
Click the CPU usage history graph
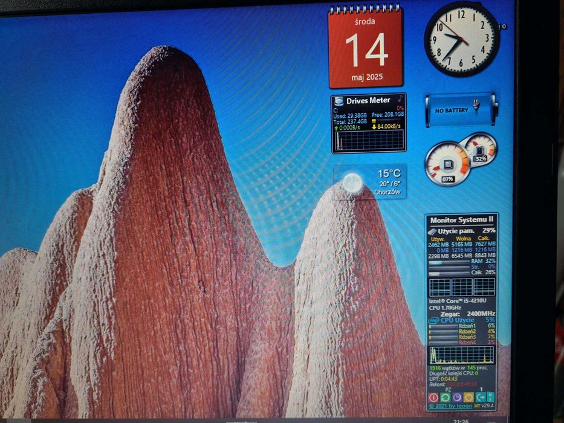click(x=461, y=355)
